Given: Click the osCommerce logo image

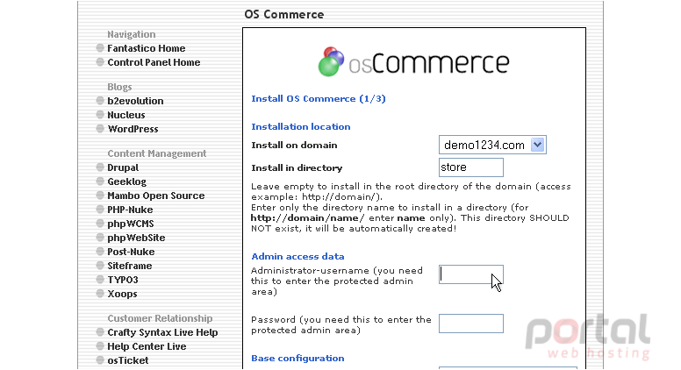Looking at the screenshot, I should point(413,61).
